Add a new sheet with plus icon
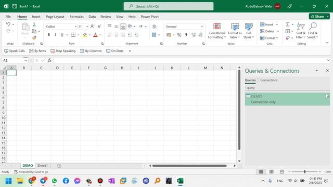This screenshot has height=187, width=333. tap(59, 166)
